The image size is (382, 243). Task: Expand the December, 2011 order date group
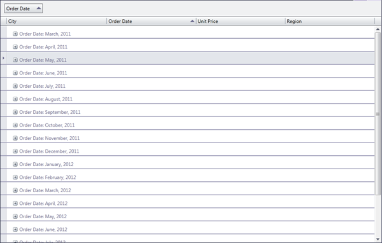(15, 151)
